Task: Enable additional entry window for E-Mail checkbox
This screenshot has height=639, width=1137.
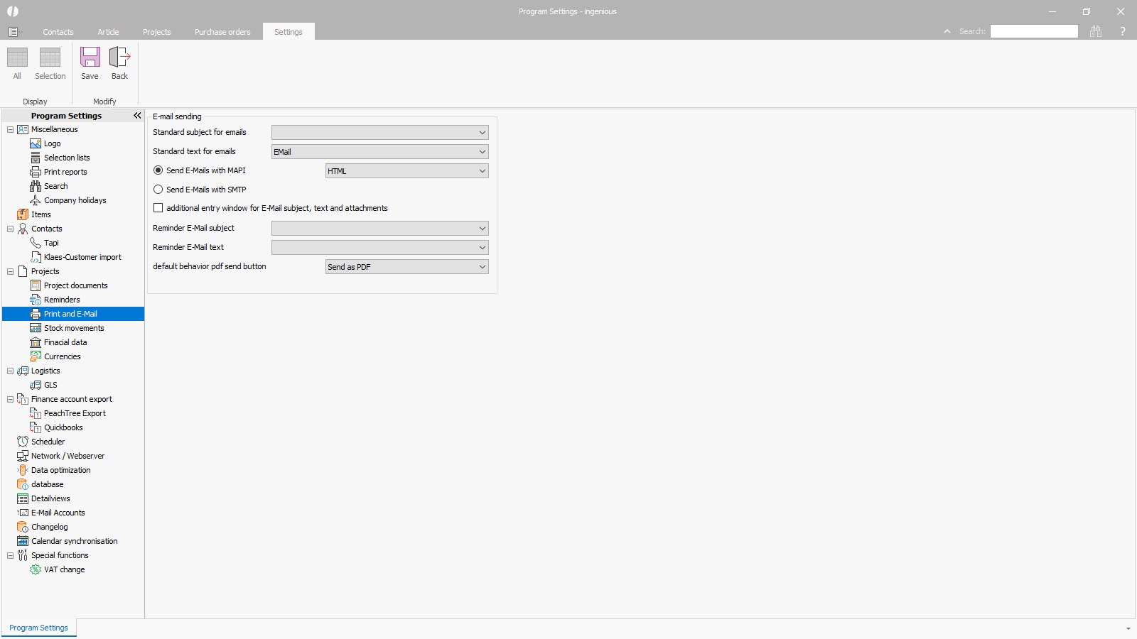Action: [158, 208]
